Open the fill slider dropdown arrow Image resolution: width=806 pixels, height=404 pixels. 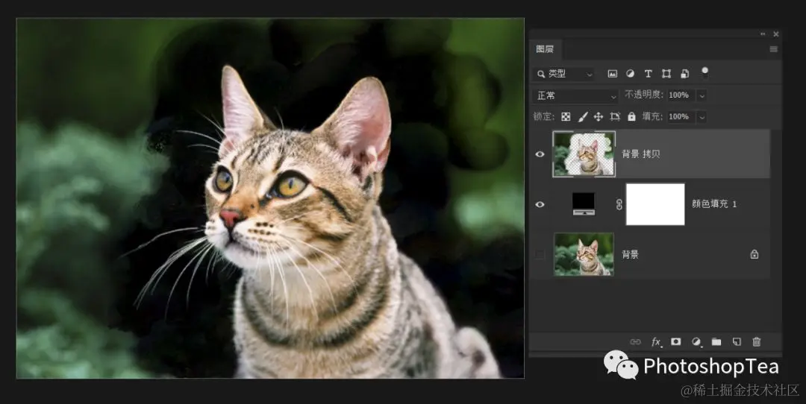[x=702, y=116]
